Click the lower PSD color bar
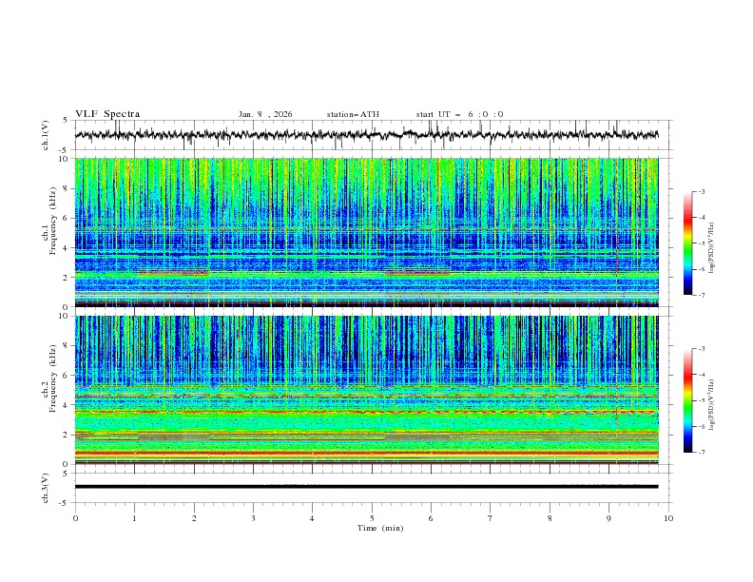 pos(688,400)
